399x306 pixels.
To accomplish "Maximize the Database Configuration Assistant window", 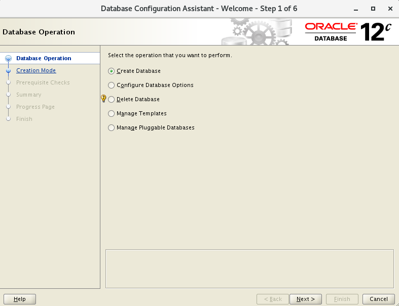I will [373, 9].
